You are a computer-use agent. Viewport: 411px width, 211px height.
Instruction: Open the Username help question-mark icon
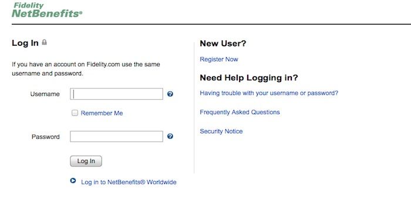(170, 94)
